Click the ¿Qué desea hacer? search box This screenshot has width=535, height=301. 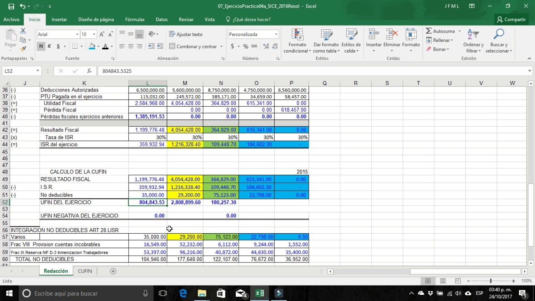248,19
